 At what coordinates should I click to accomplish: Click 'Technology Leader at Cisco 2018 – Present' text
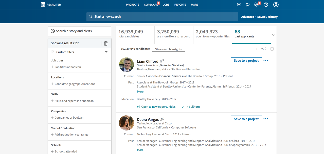[x=164, y=134]
